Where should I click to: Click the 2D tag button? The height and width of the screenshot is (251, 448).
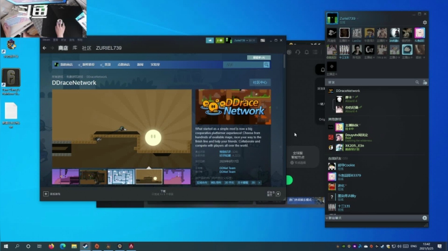coord(253,183)
